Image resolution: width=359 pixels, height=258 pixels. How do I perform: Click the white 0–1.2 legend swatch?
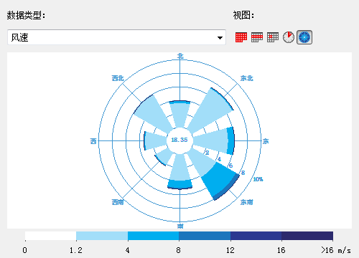tap(51, 236)
